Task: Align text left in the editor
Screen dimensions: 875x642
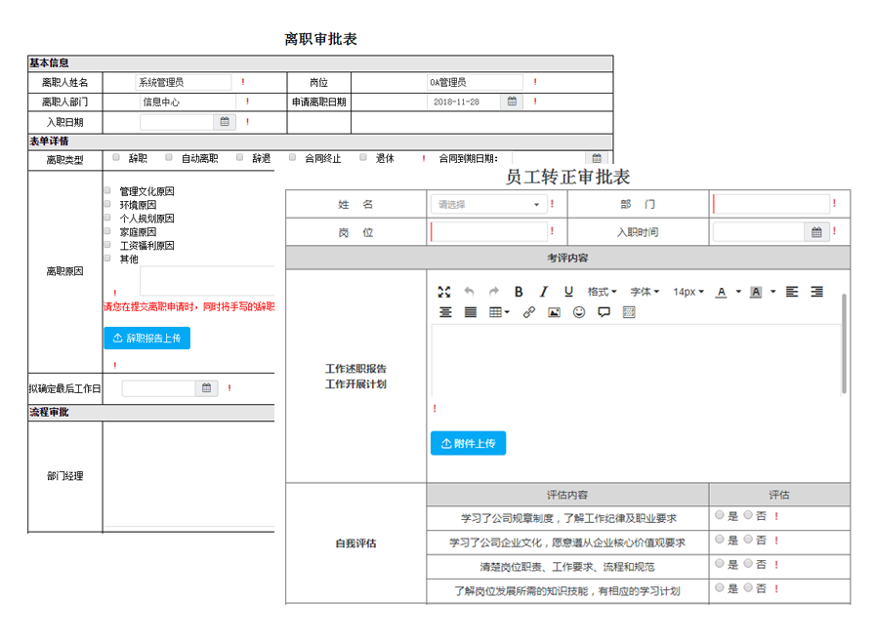Action: pos(792,292)
